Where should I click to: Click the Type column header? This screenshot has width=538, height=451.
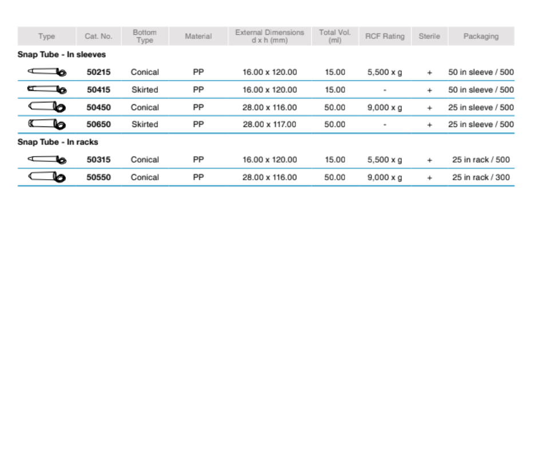coord(46,36)
